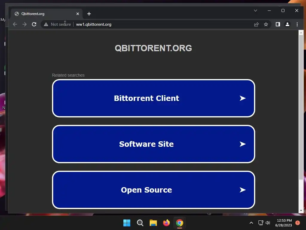Open the Not secure site warning
Screen dimensions: 306x230
pyautogui.click(x=57, y=24)
